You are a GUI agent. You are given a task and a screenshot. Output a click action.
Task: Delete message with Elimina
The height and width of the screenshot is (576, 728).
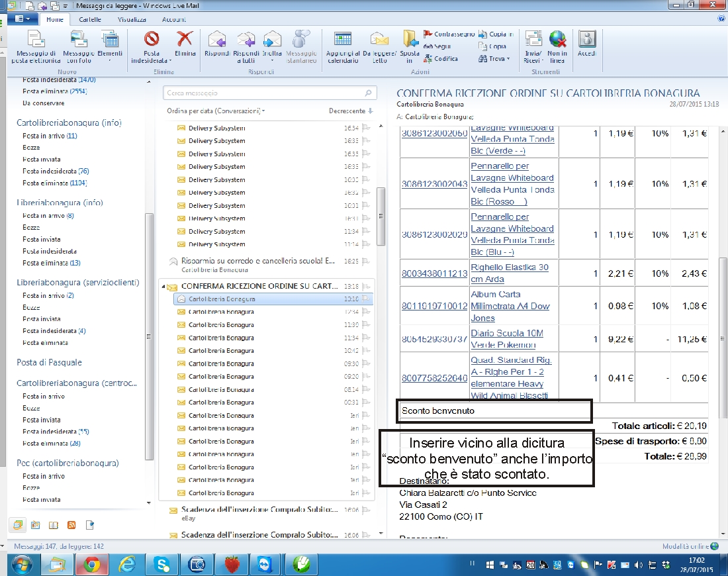click(x=185, y=44)
